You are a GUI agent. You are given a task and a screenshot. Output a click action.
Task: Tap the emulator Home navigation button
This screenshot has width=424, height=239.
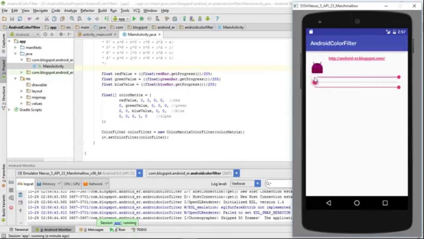[x=357, y=203]
